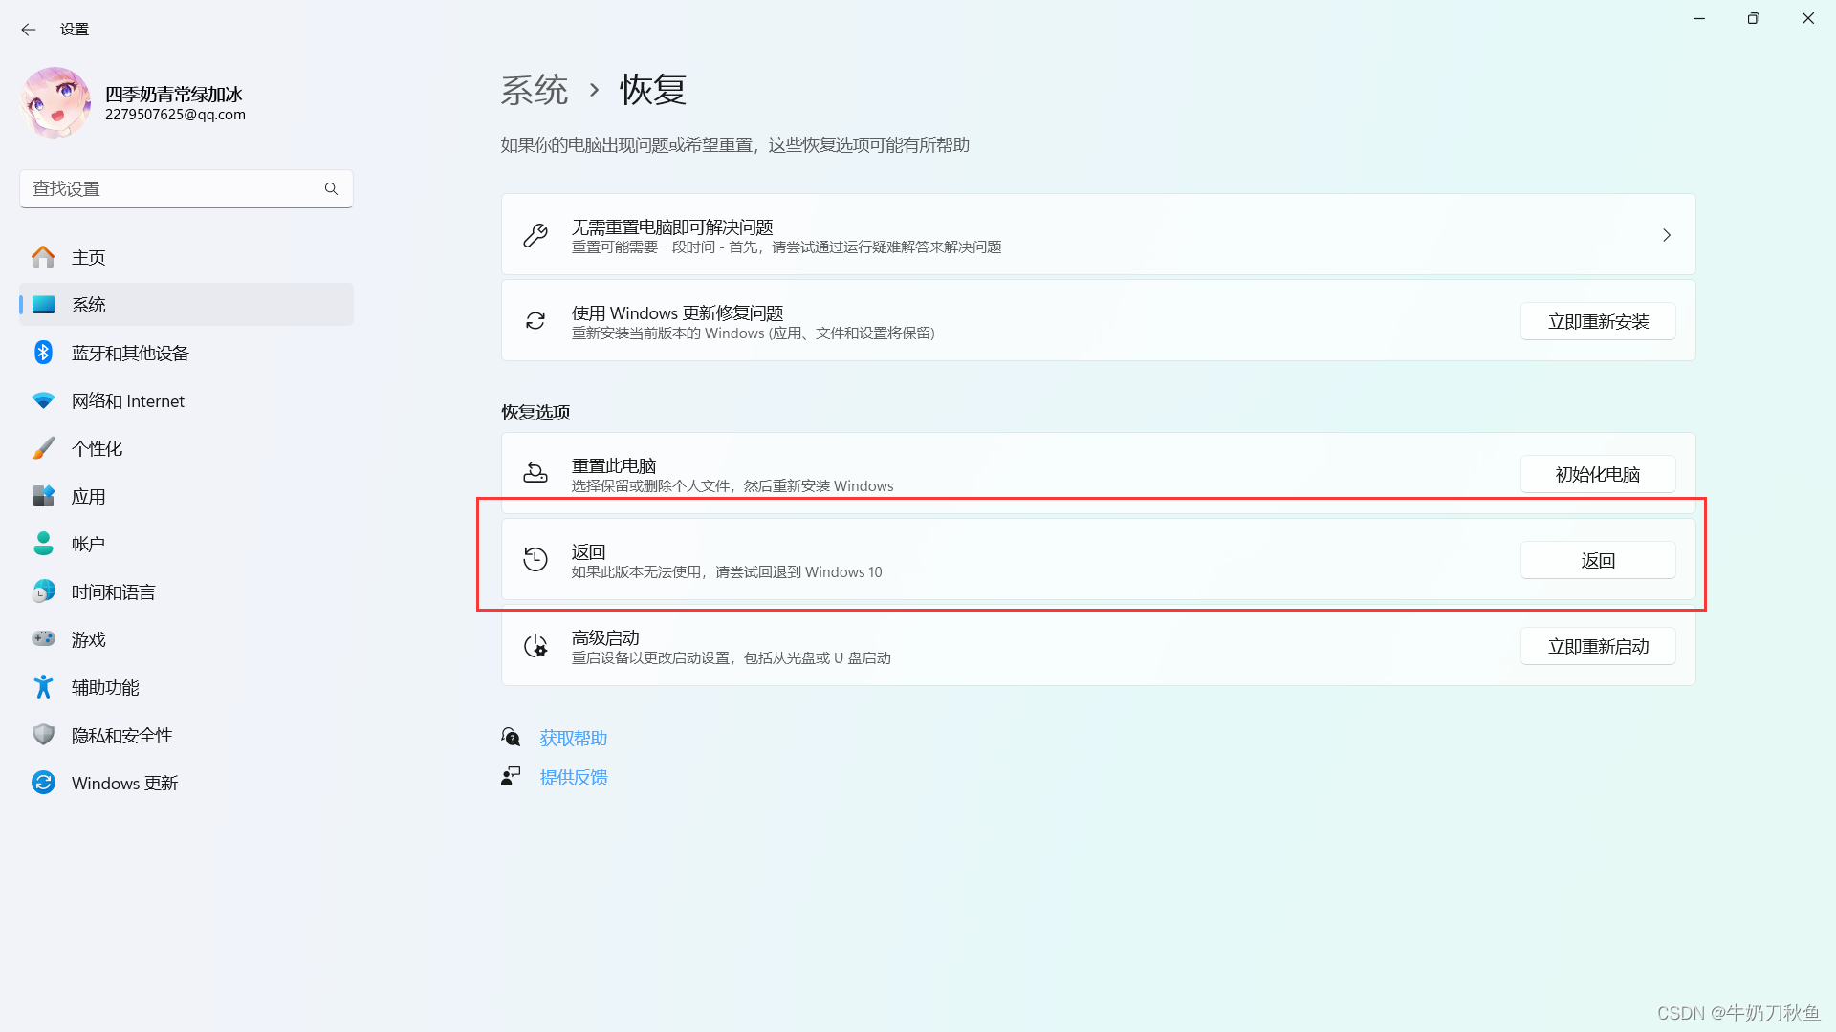Click the Windows Update circular arrows icon
This screenshot has width=1836, height=1032.
(x=43, y=783)
